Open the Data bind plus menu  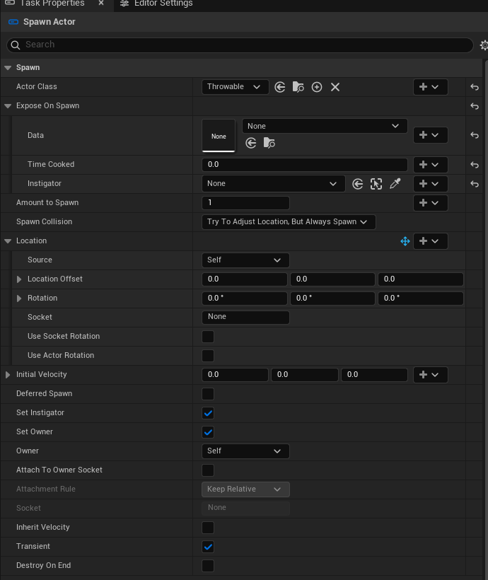[430, 135]
